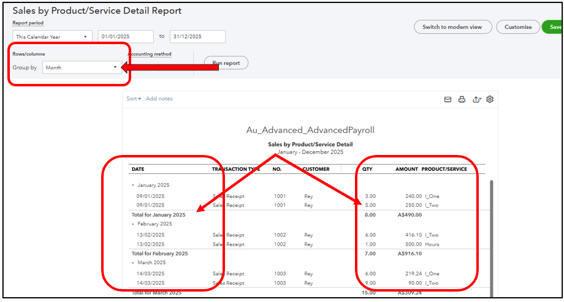Click quantity 7.00 in February total
564x302 pixels.
click(x=370, y=254)
